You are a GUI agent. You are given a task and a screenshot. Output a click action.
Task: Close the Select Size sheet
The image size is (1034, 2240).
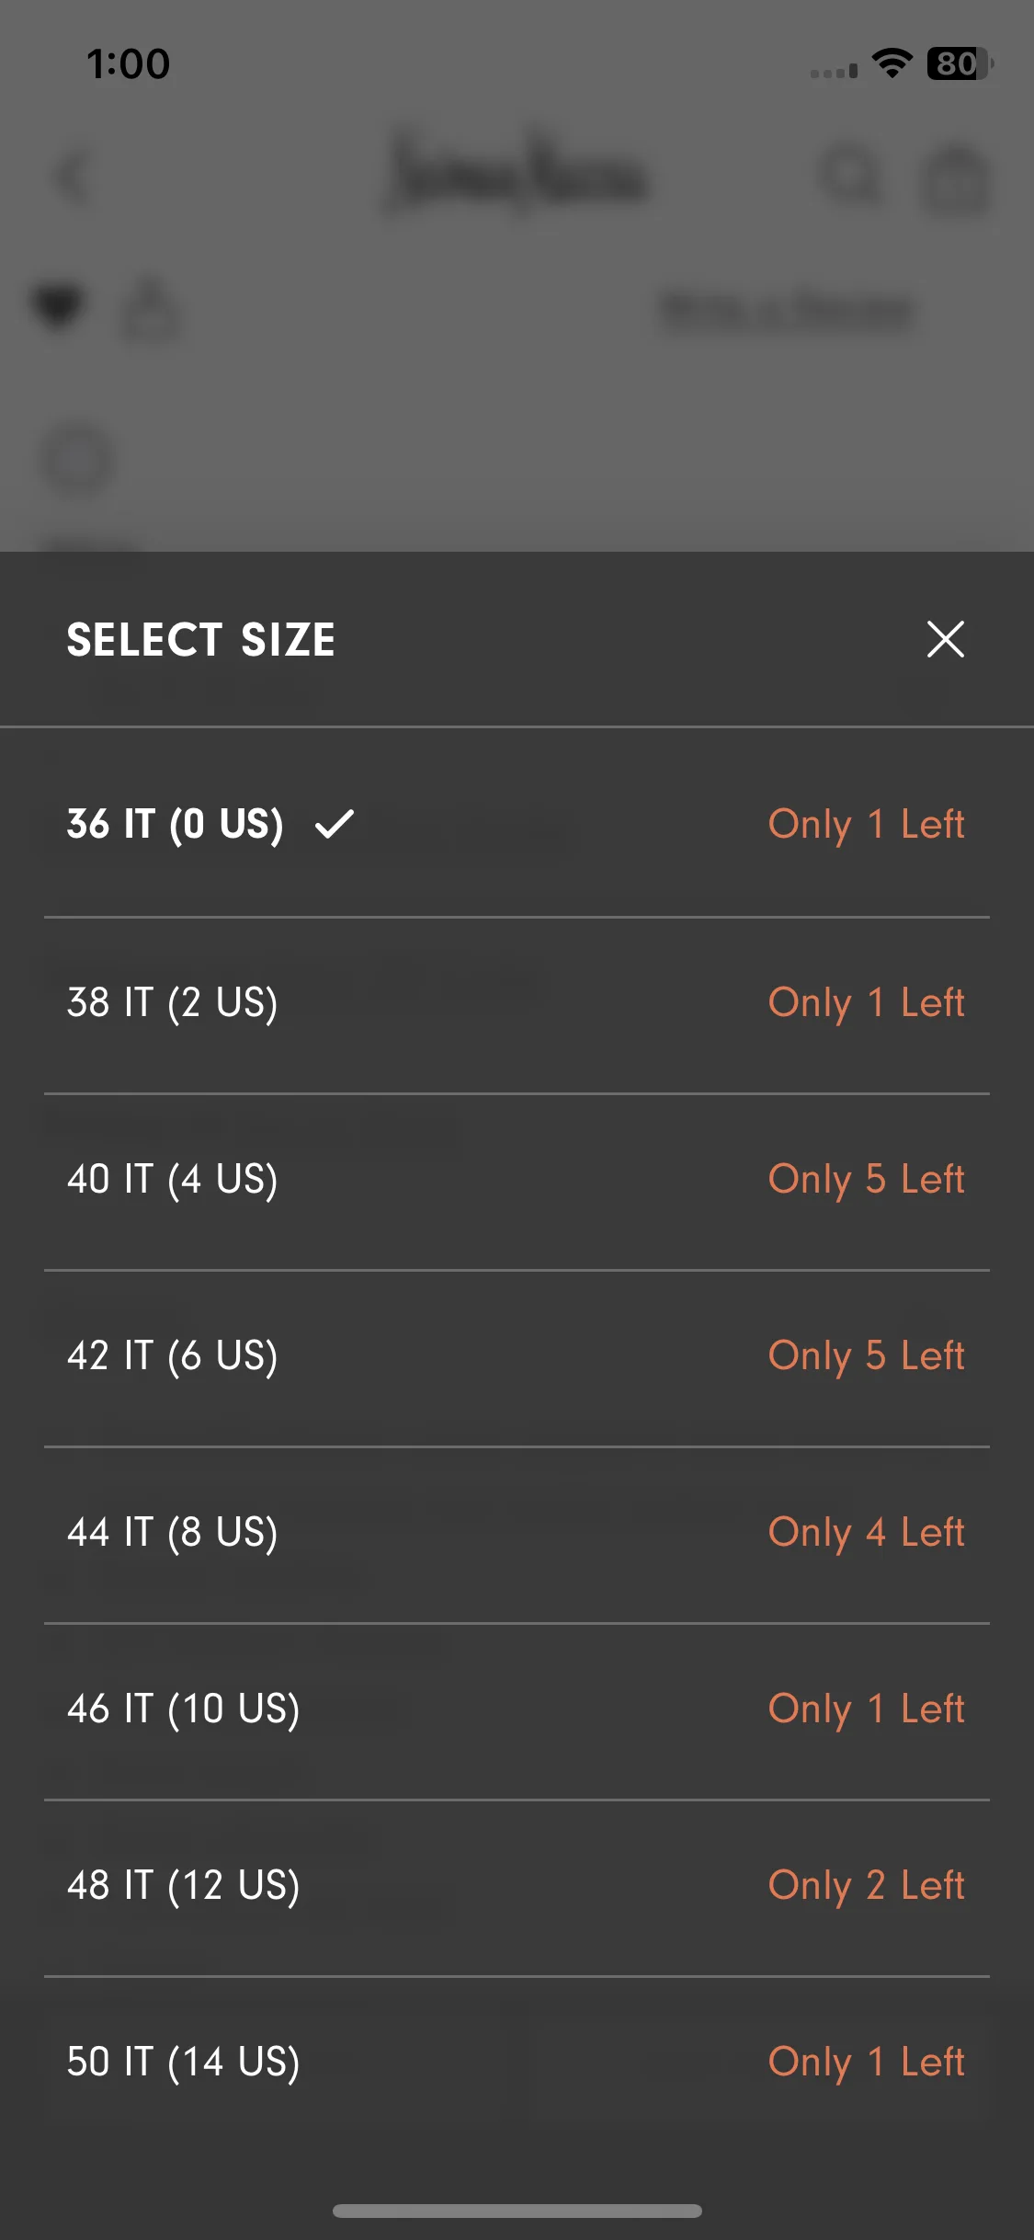click(945, 639)
